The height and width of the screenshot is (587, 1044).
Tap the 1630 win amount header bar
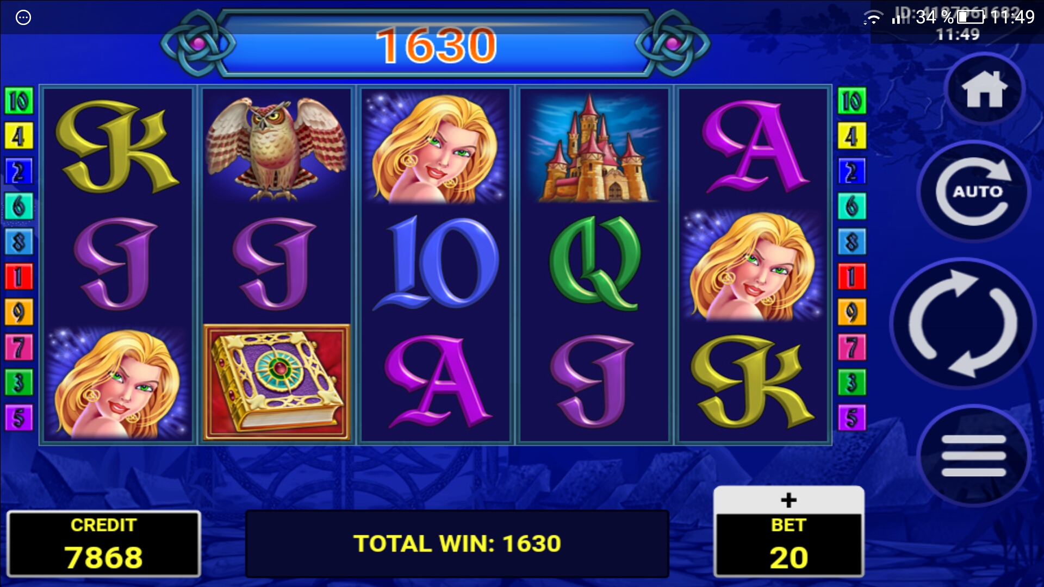point(436,46)
